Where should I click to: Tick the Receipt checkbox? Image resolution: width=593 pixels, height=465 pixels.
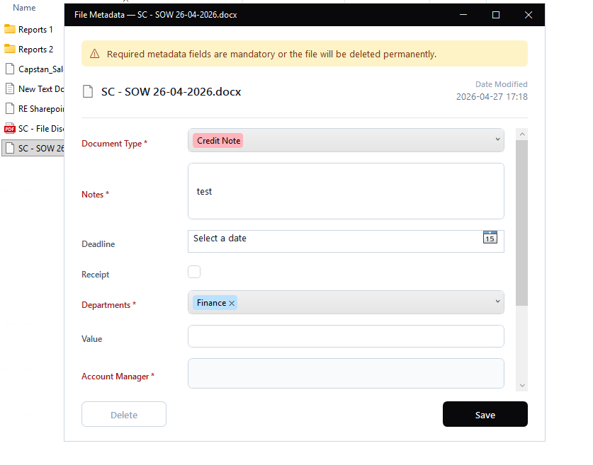194,272
